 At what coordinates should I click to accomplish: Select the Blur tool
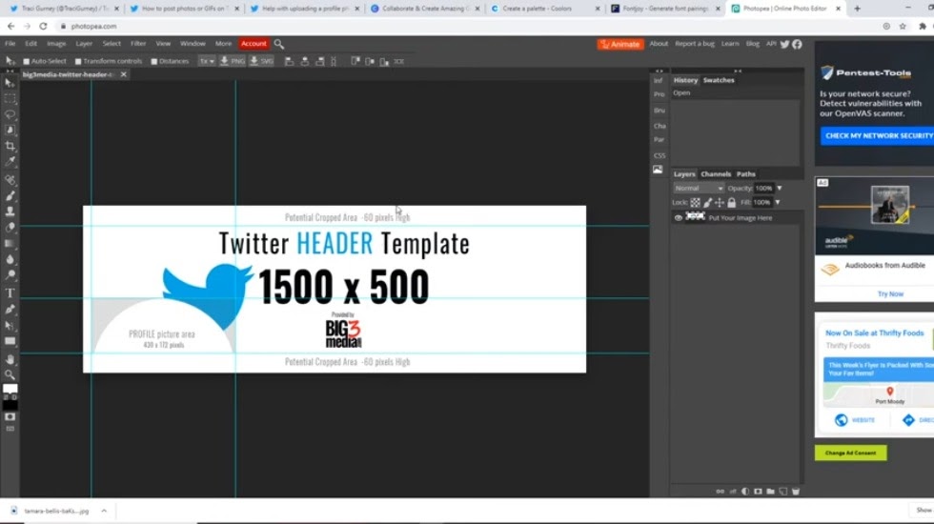(10, 259)
